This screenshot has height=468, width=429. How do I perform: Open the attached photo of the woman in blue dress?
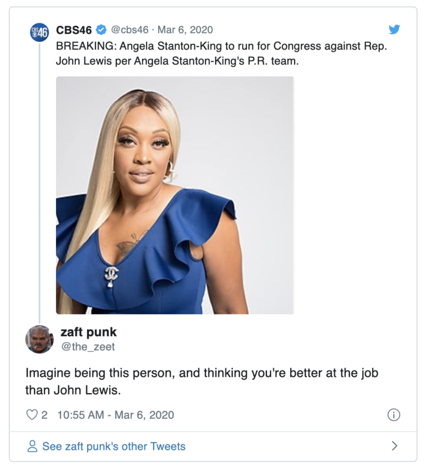pos(175,195)
